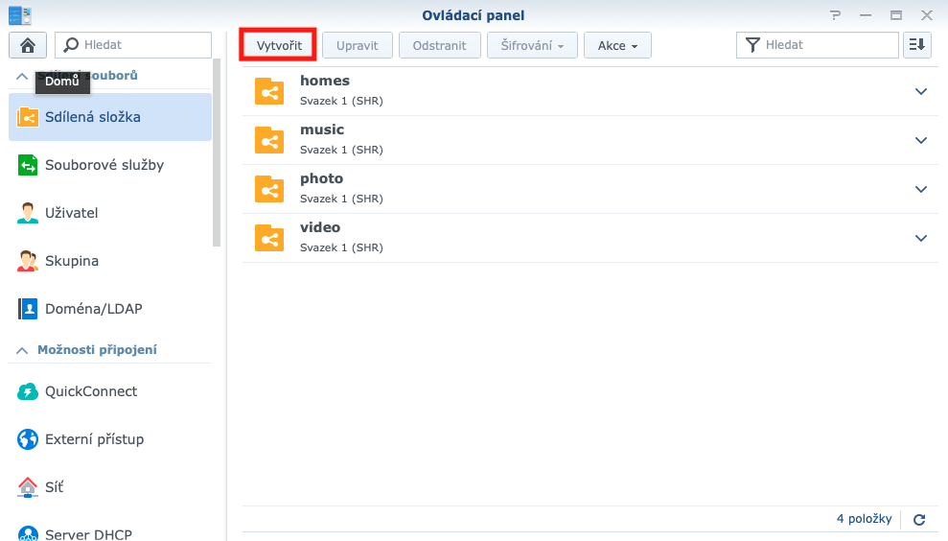948x541 pixels.
Task: Expand the photo folder details chevron
Action: [x=921, y=189]
